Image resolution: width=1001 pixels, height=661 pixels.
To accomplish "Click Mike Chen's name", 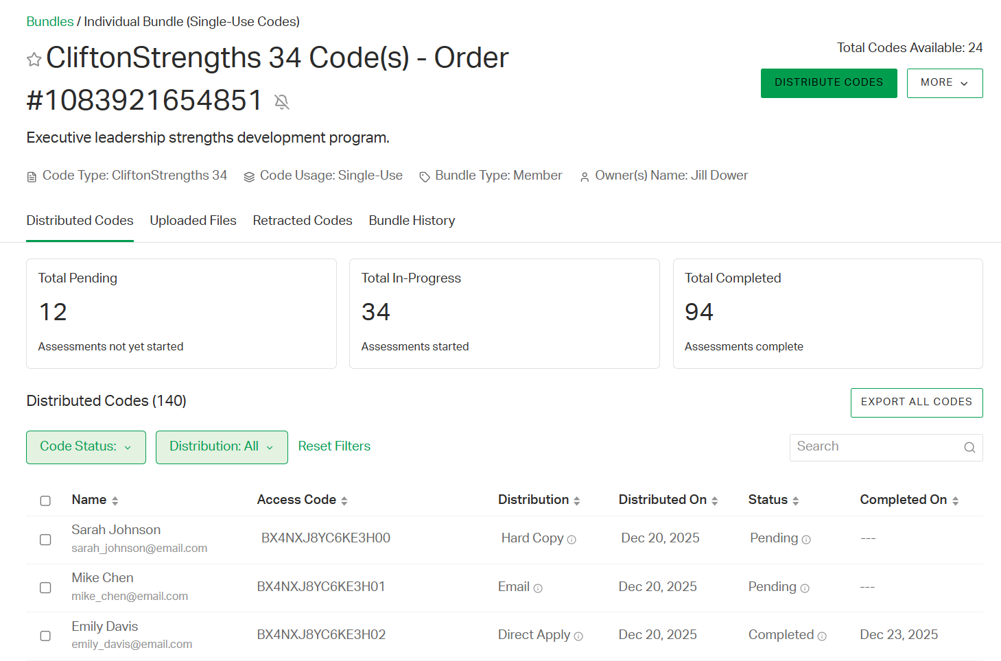I will [102, 578].
